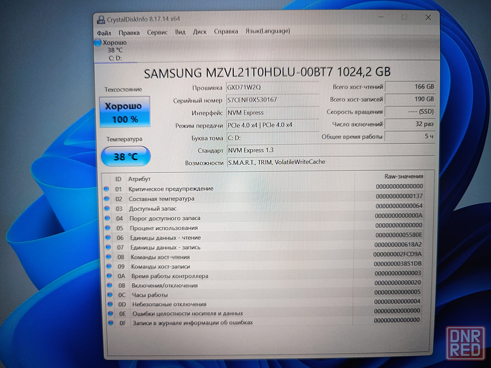491x368 pixels.
Task: Click raw value 0000000000000A
Action: point(398,215)
